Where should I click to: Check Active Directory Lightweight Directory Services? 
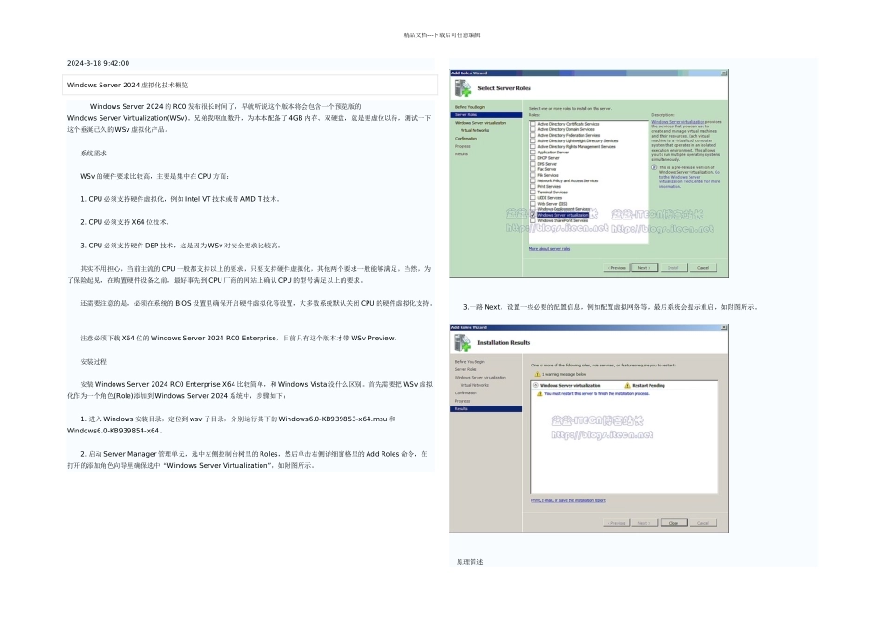533,140
